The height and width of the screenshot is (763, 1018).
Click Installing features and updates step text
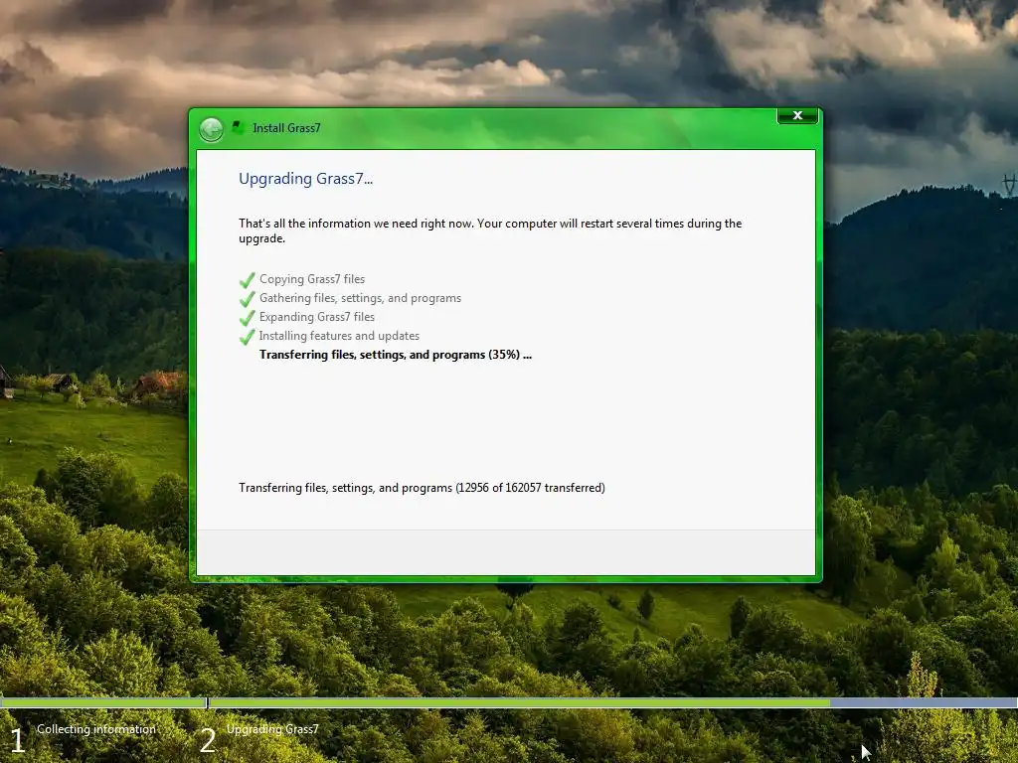pos(340,336)
